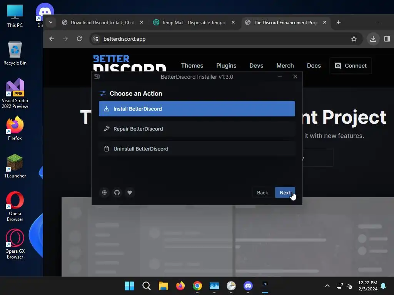The height and width of the screenshot is (295, 394).
Task: Expand the tab search dropdown arrow
Action: 51,23
